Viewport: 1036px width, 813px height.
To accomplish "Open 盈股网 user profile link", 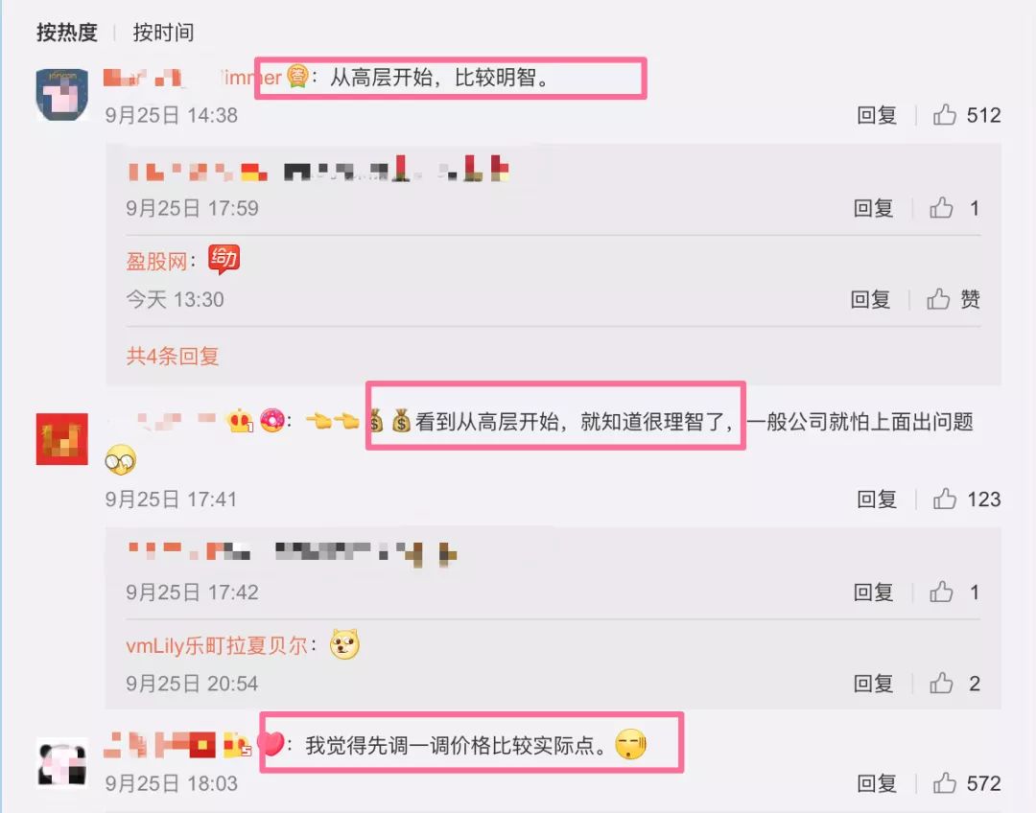I will pos(157,261).
